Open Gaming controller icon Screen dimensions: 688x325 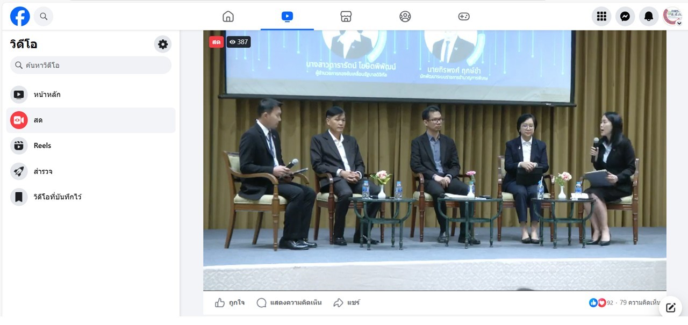tap(464, 17)
